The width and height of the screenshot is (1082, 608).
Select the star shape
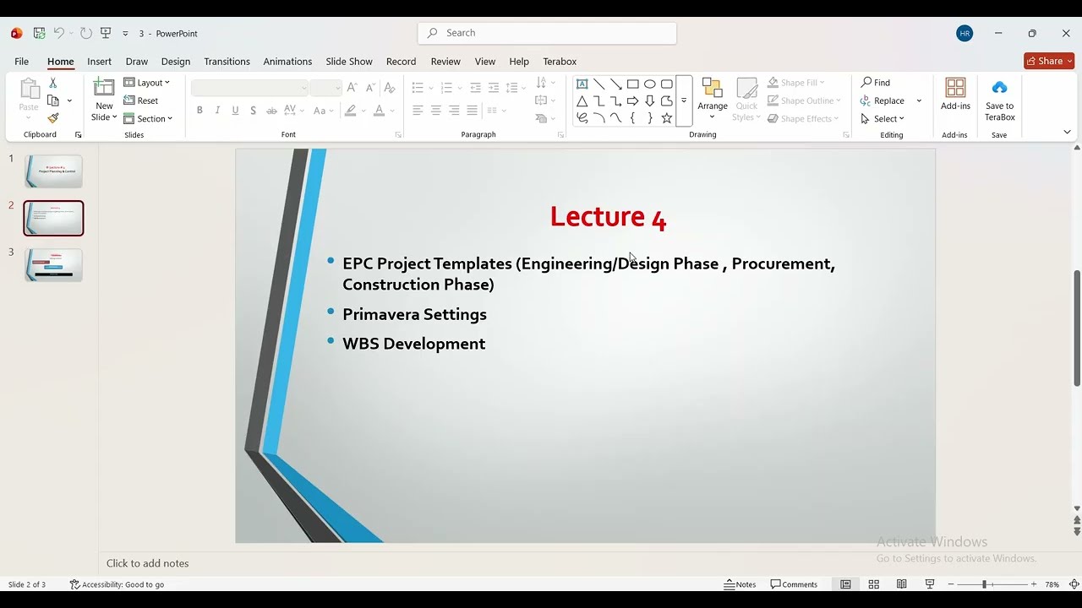666,118
